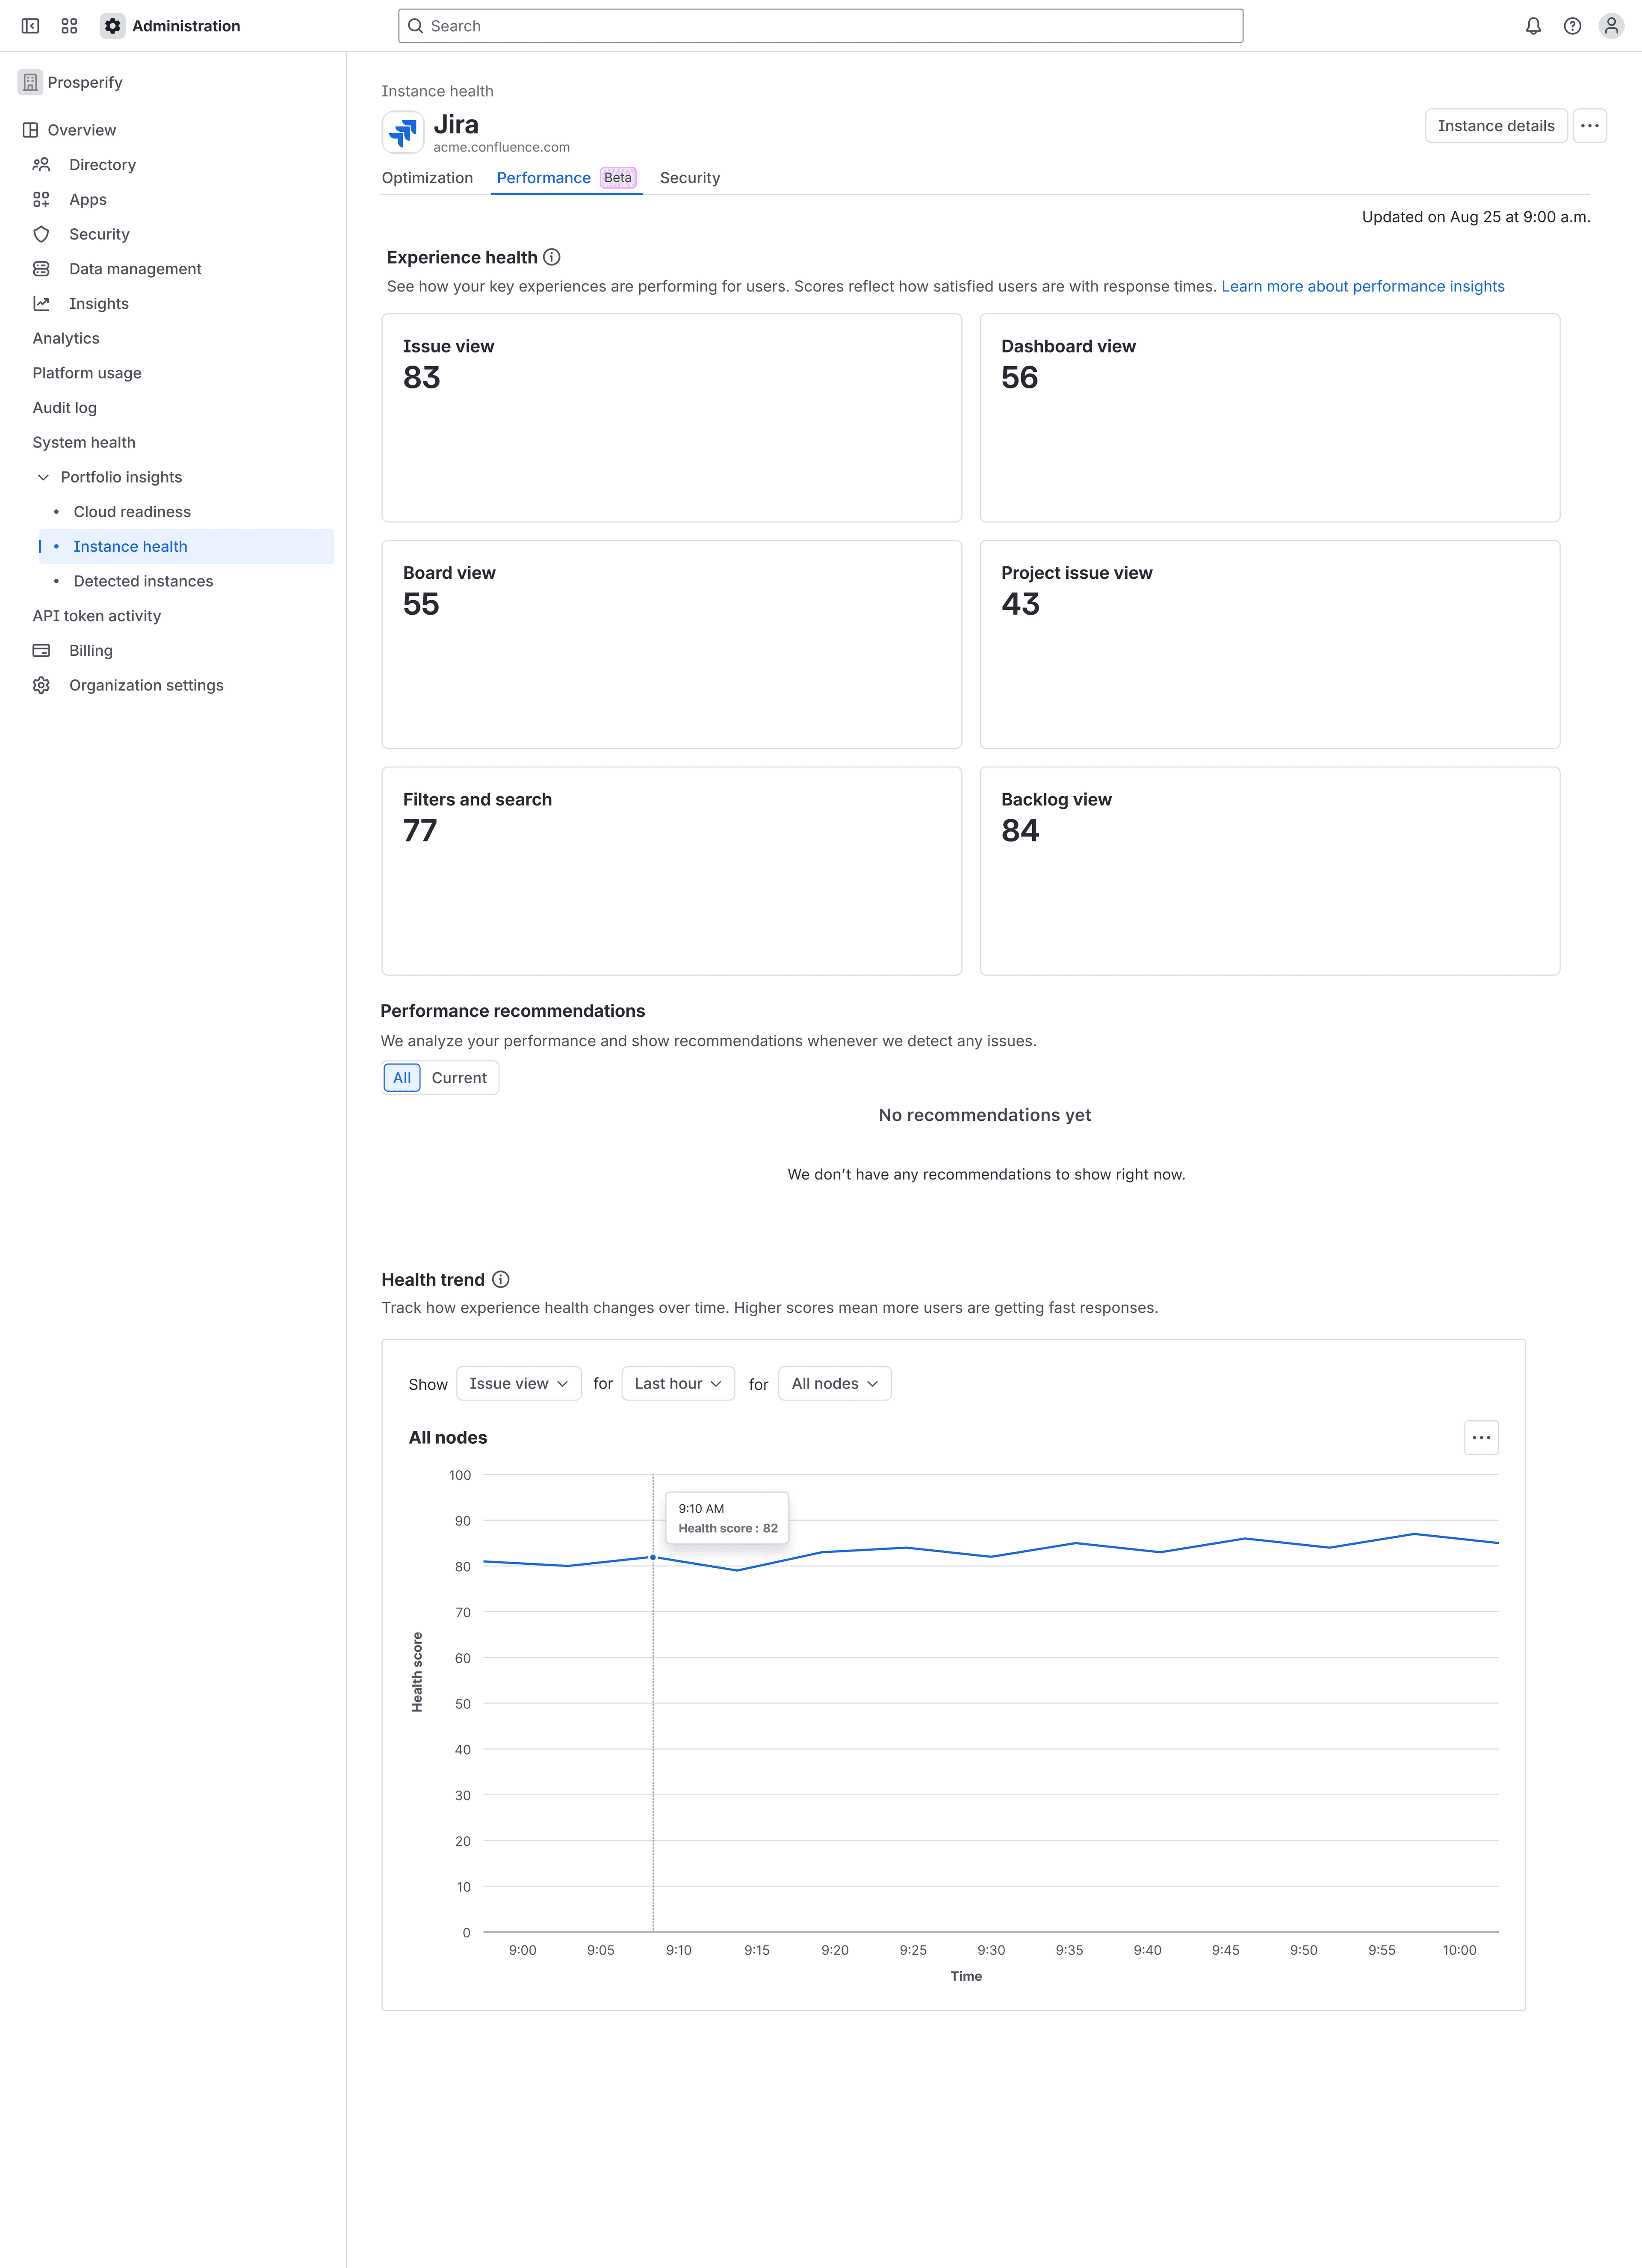Click the Prosperify organization building icon

click(x=30, y=82)
